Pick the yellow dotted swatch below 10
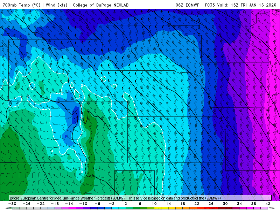The width and height of the screenshot is (280, 210). click(158, 208)
